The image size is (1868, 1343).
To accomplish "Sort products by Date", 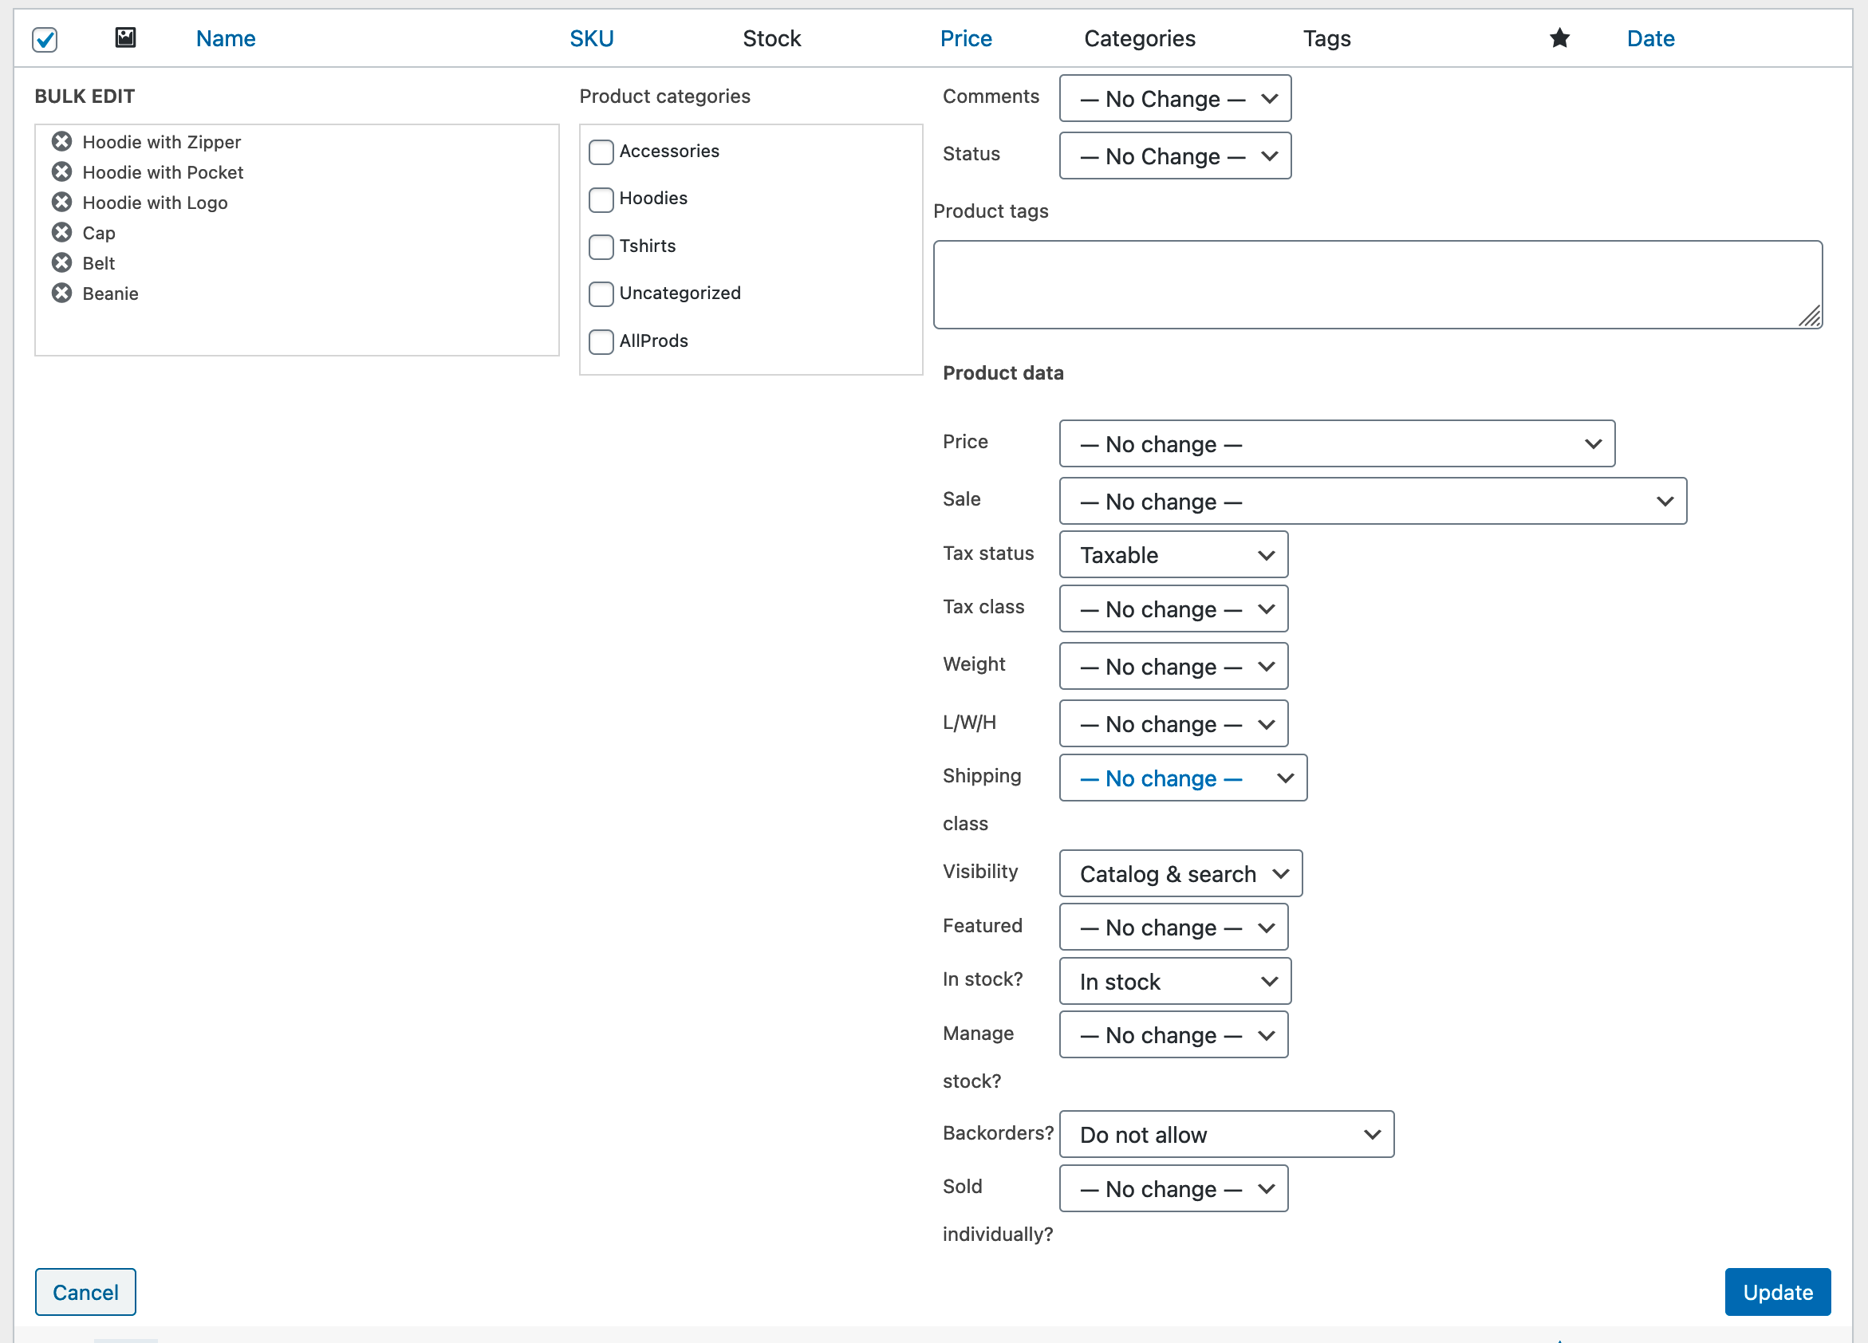I will (x=1649, y=37).
